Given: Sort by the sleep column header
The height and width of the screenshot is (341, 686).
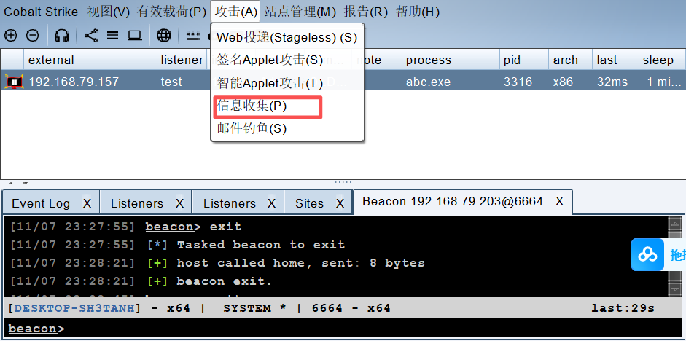Looking at the screenshot, I should pos(662,60).
